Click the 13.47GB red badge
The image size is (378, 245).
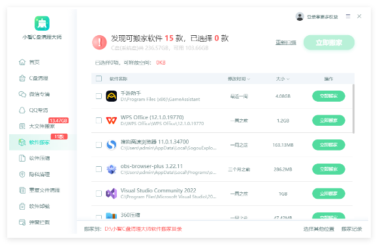tap(59, 121)
